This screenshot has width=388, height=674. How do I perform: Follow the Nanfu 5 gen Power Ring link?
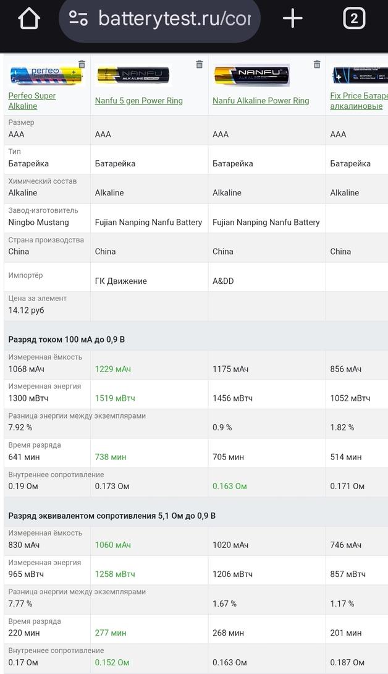coord(138,101)
